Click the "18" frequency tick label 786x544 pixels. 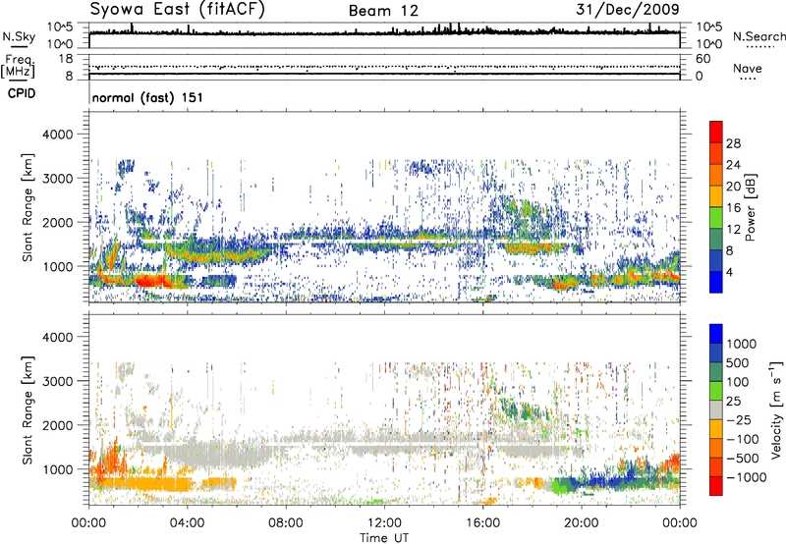(65, 59)
